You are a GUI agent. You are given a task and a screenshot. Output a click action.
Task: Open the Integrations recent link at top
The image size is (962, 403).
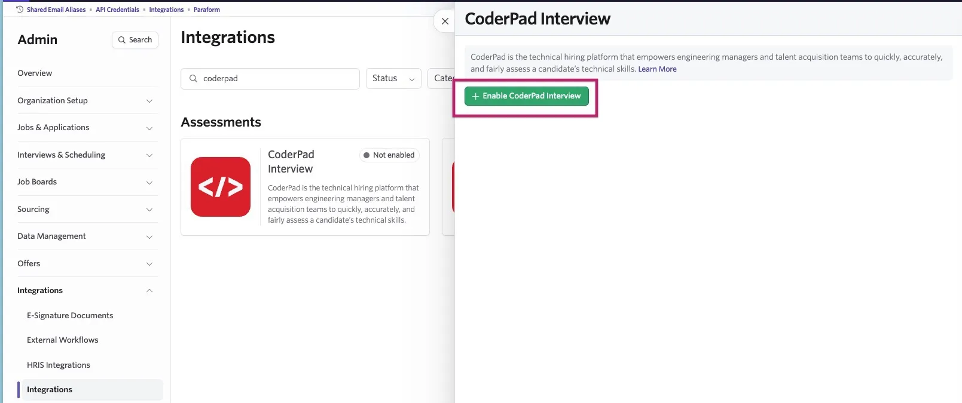tap(166, 10)
